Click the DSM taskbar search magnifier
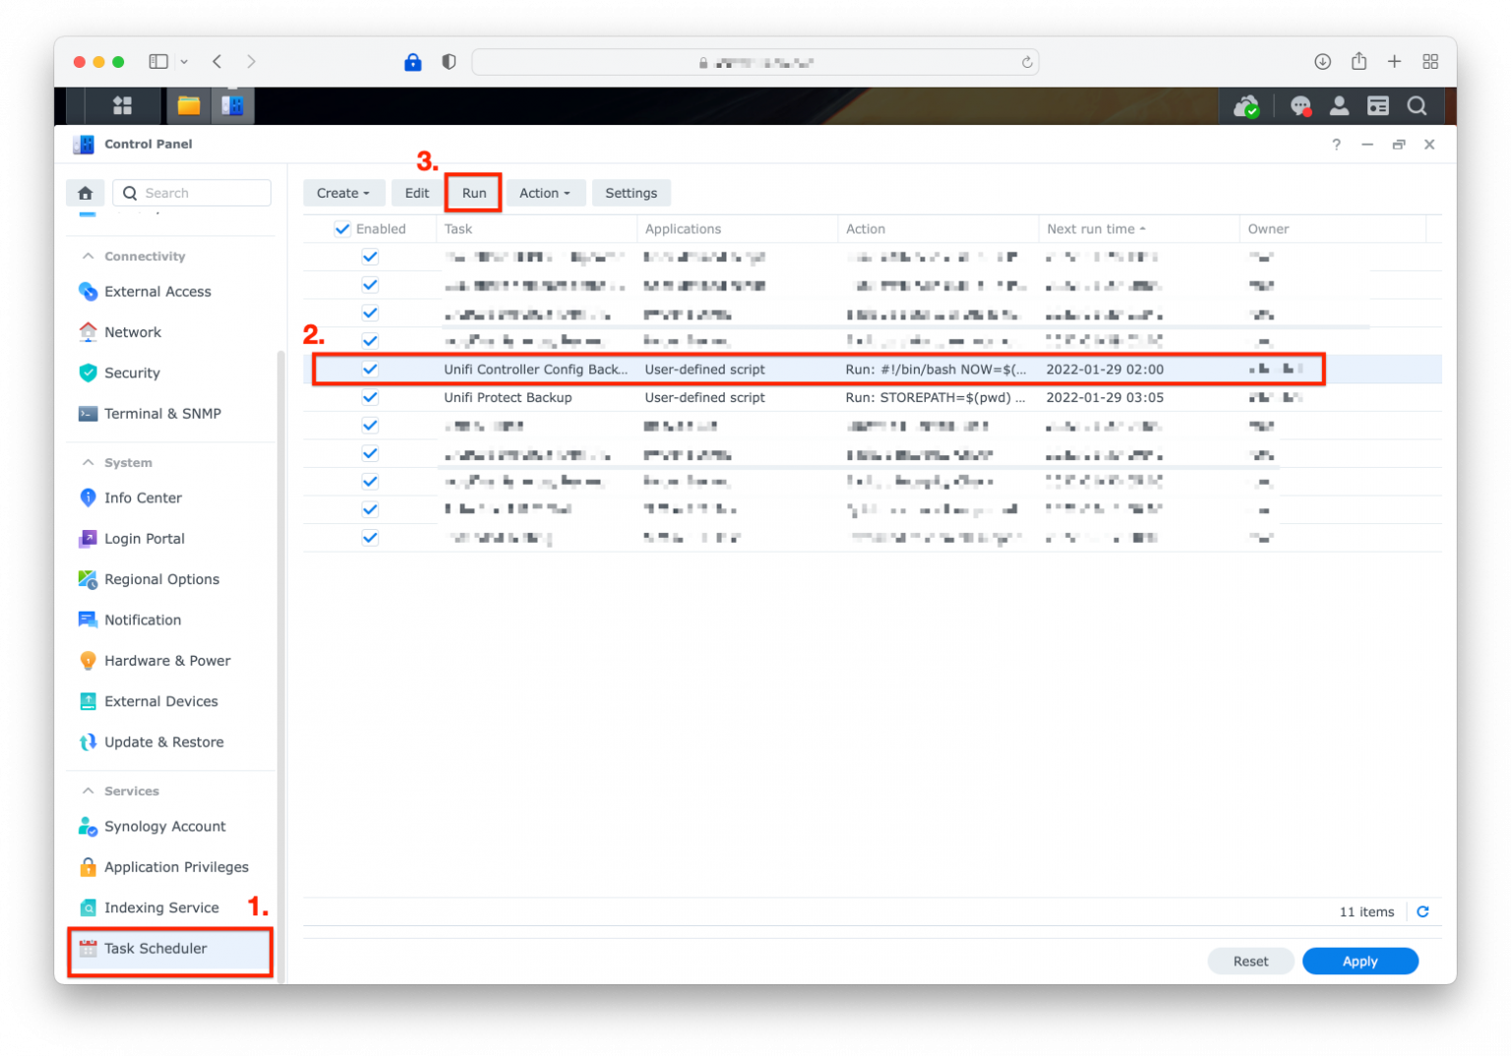The height and width of the screenshot is (1056, 1511). 1417,106
